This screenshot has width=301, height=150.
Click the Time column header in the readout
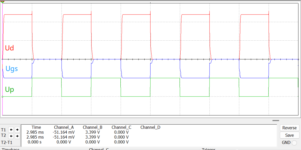tap(36, 127)
